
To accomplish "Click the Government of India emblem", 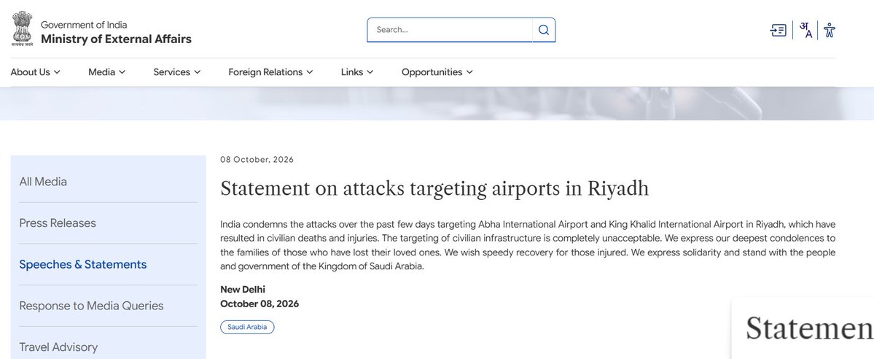I will coord(23,28).
